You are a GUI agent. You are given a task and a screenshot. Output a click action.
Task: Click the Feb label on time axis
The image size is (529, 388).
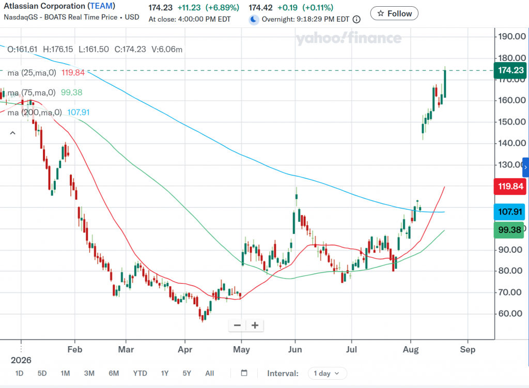[75, 350]
